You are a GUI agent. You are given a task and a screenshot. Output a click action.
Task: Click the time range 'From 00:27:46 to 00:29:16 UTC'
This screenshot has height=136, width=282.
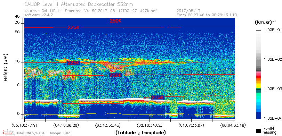207,15
